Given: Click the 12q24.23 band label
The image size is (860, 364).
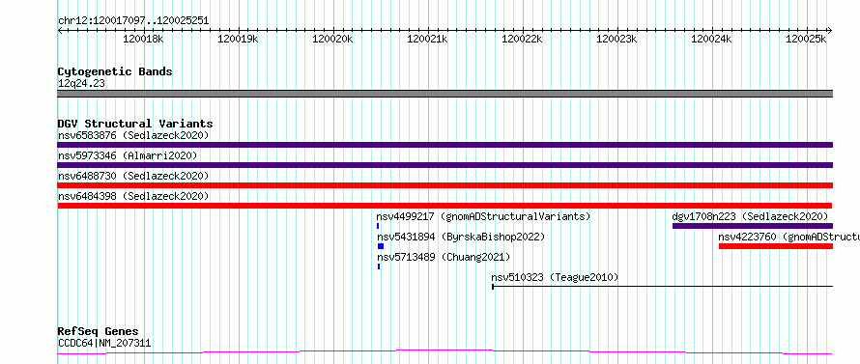Looking at the screenshot, I should tap(81, 84).
